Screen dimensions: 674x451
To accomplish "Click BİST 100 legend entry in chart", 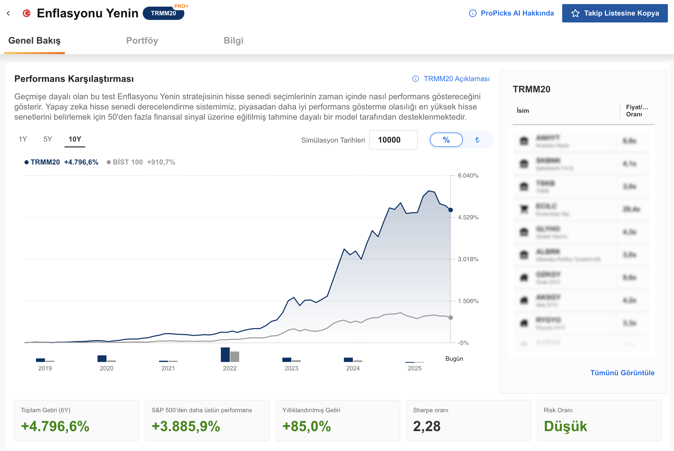I will 141,162.
